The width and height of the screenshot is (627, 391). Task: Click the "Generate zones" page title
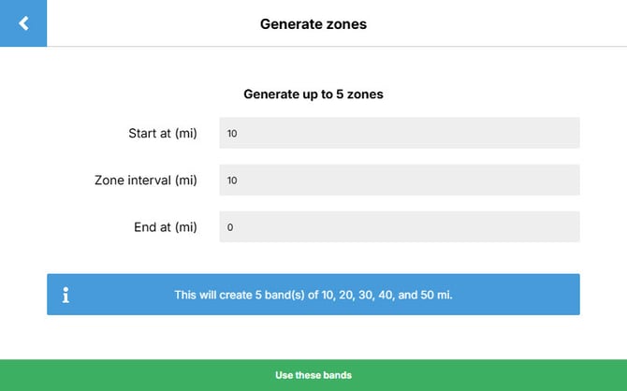click(x=313, y=24)
